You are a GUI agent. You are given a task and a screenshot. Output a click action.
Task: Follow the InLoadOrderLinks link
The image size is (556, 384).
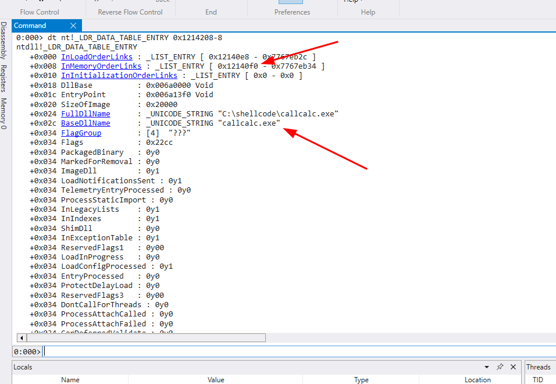(x=97, y=56)
